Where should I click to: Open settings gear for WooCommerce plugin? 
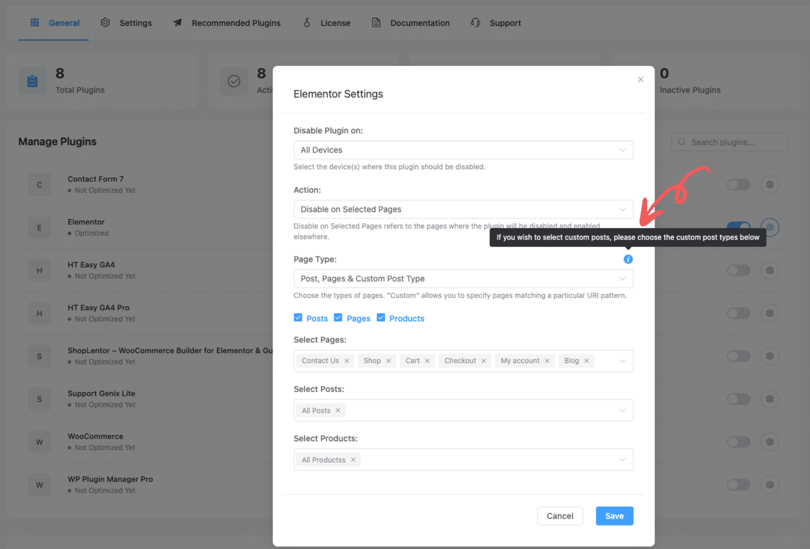[x=769, y=441]
